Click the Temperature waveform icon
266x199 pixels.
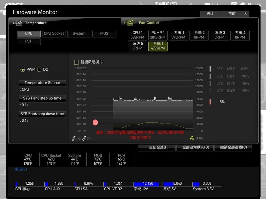coord(18,23)
